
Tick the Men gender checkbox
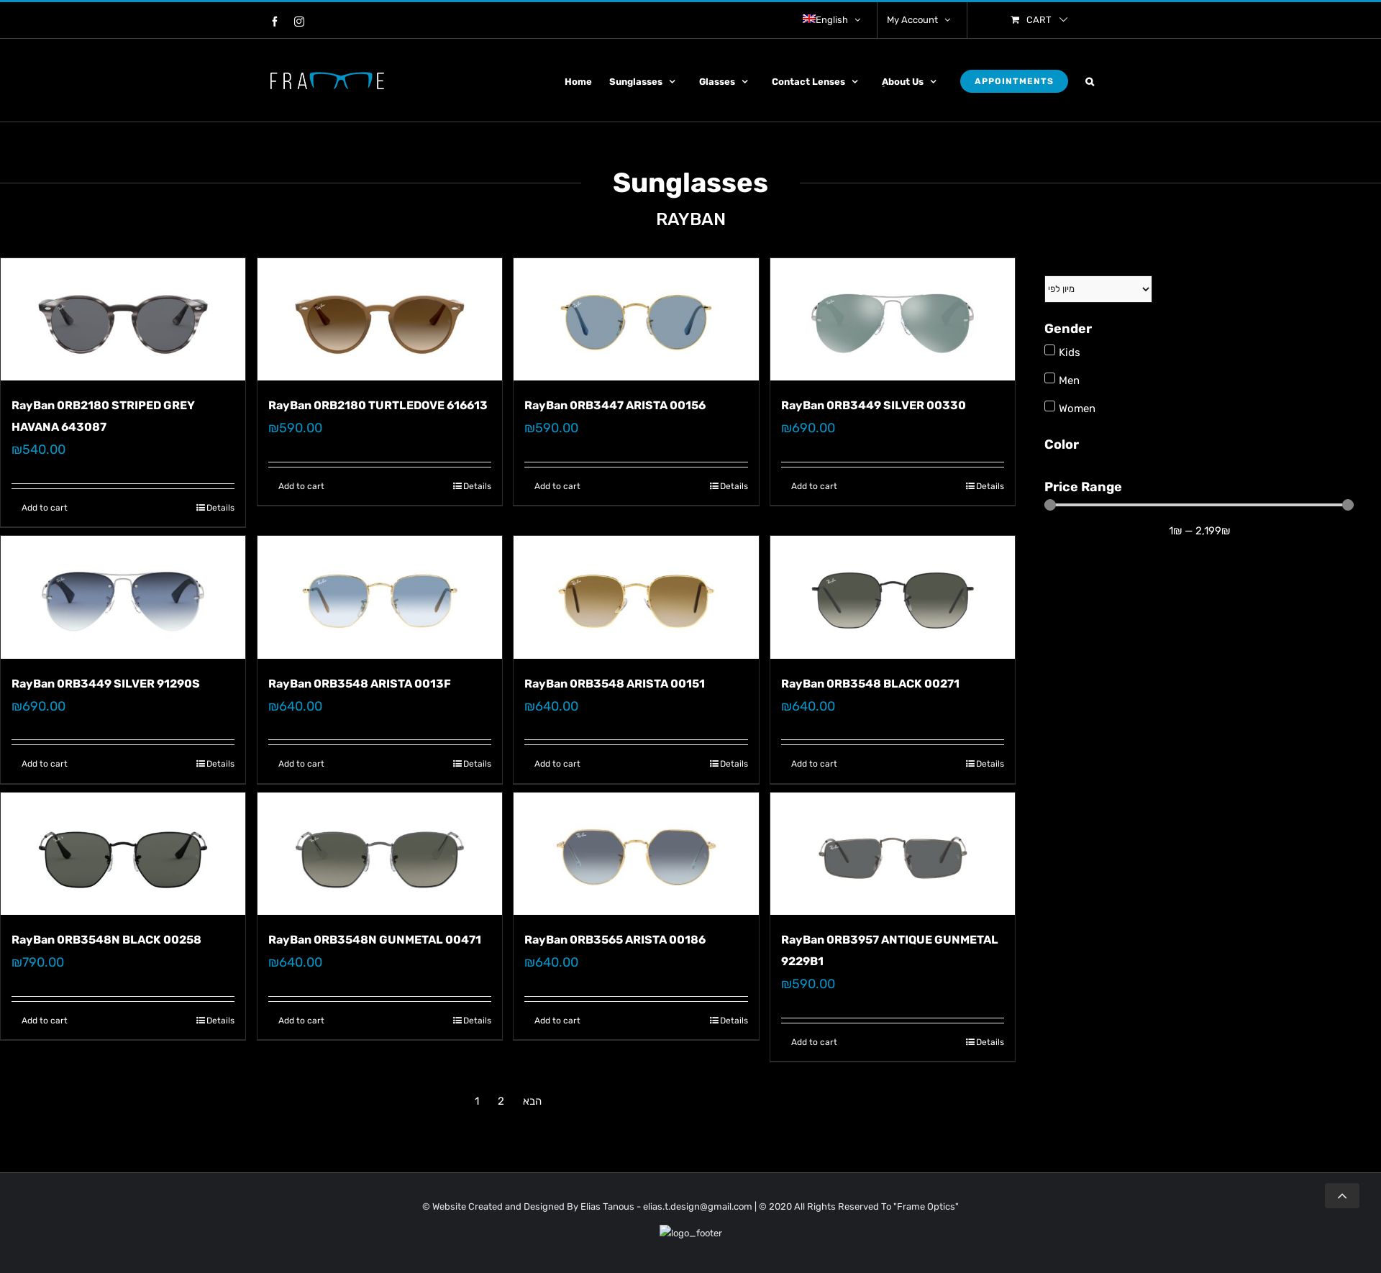[1050, 378]
